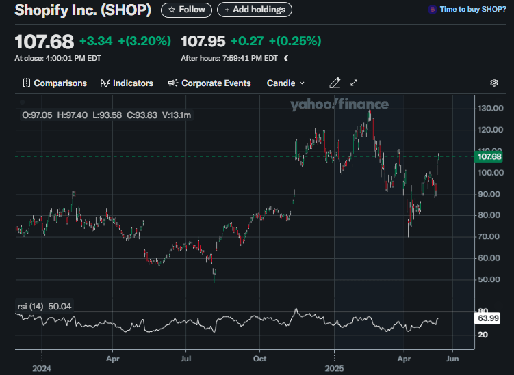
Task: Click the green 107.68 price tag on axis
Action: point(488,156)
